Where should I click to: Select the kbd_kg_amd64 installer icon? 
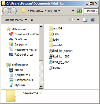pos(51,51)
